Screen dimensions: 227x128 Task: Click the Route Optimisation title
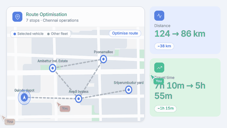(46, 15)
